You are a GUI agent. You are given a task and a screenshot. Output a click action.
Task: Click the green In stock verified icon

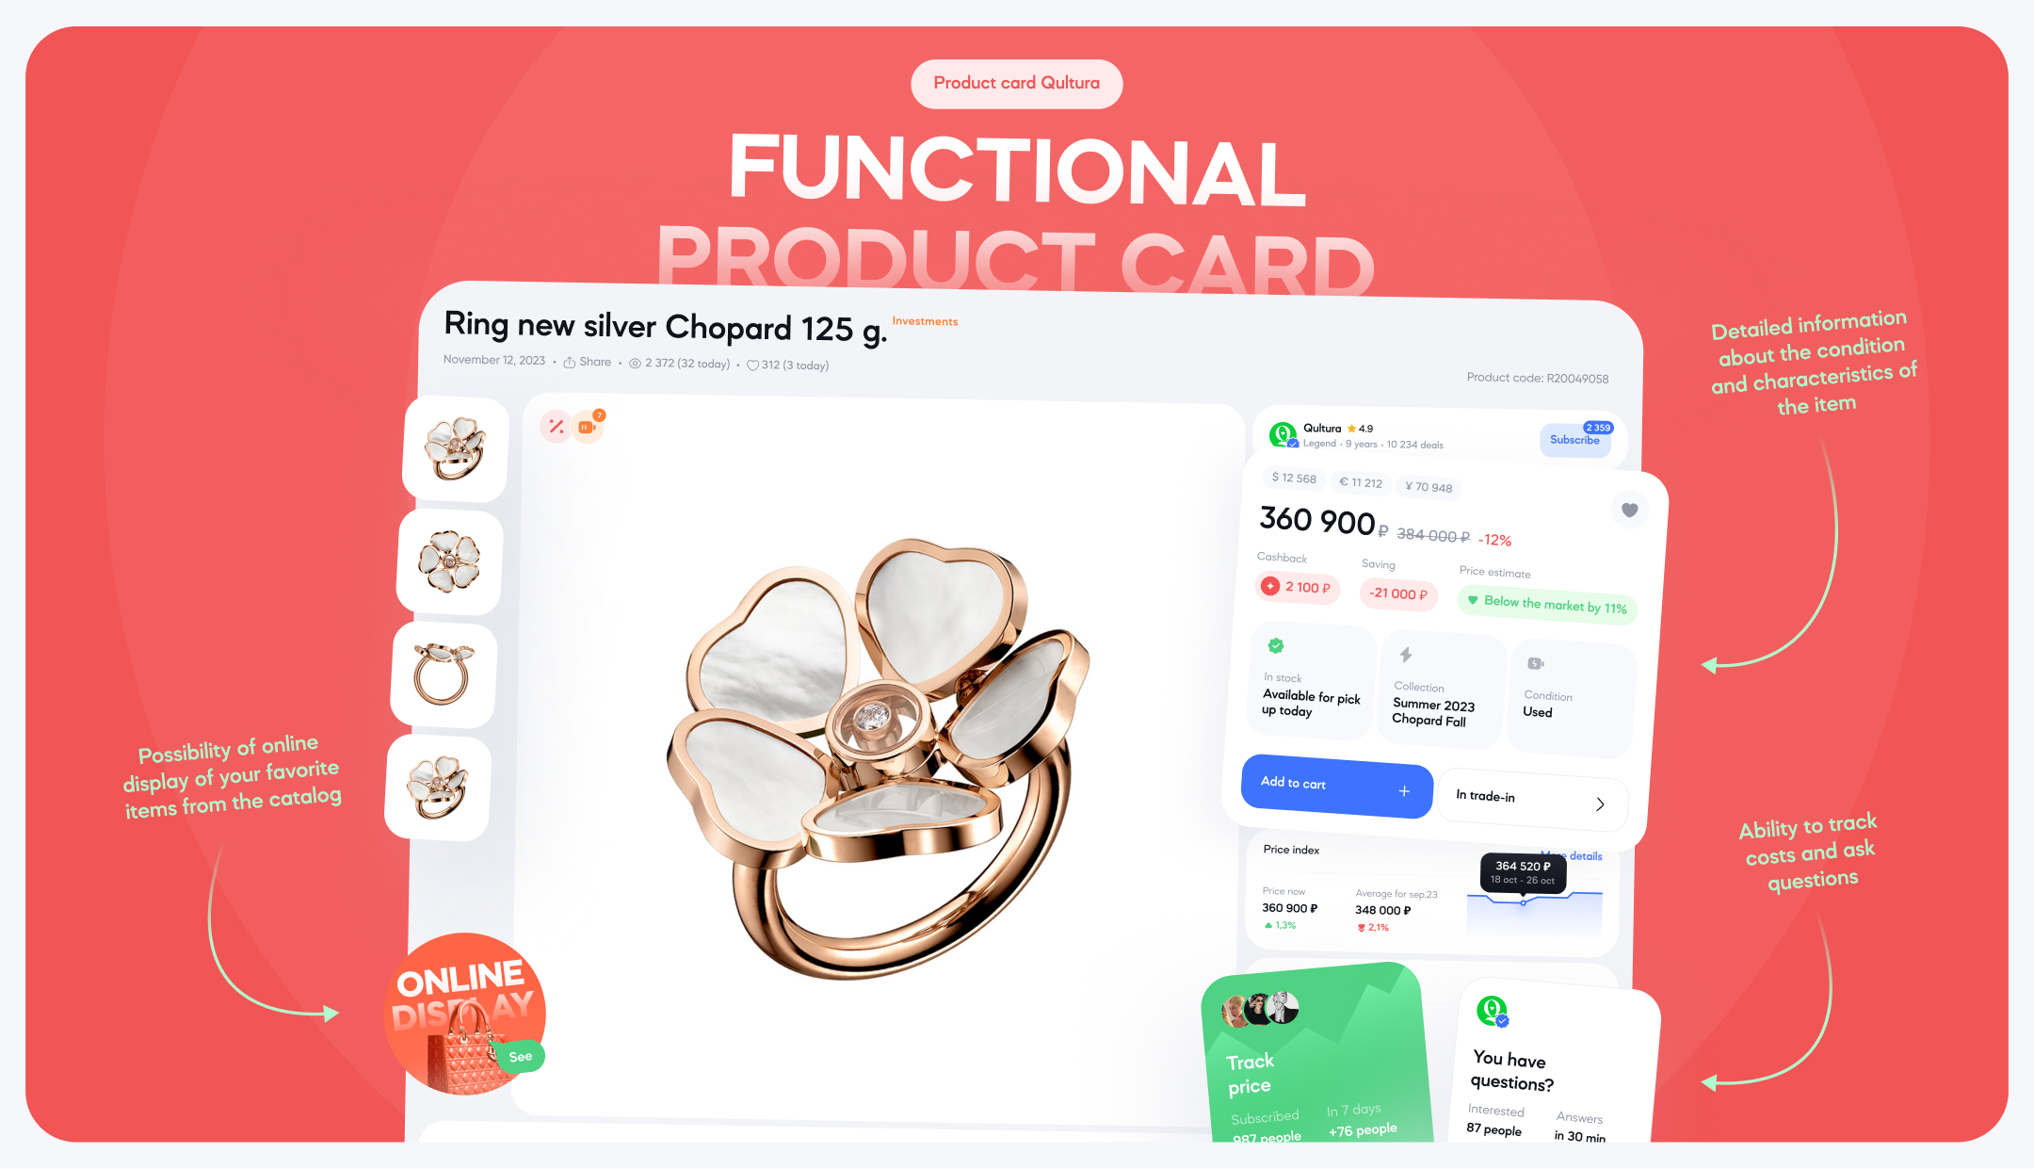tap(1276, 645)
